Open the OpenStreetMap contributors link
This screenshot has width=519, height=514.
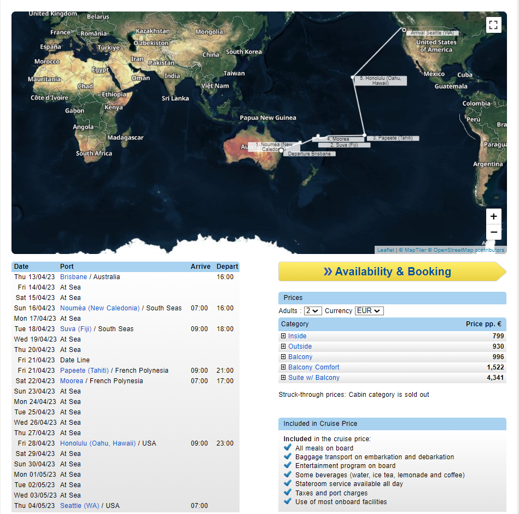point(469,250)
